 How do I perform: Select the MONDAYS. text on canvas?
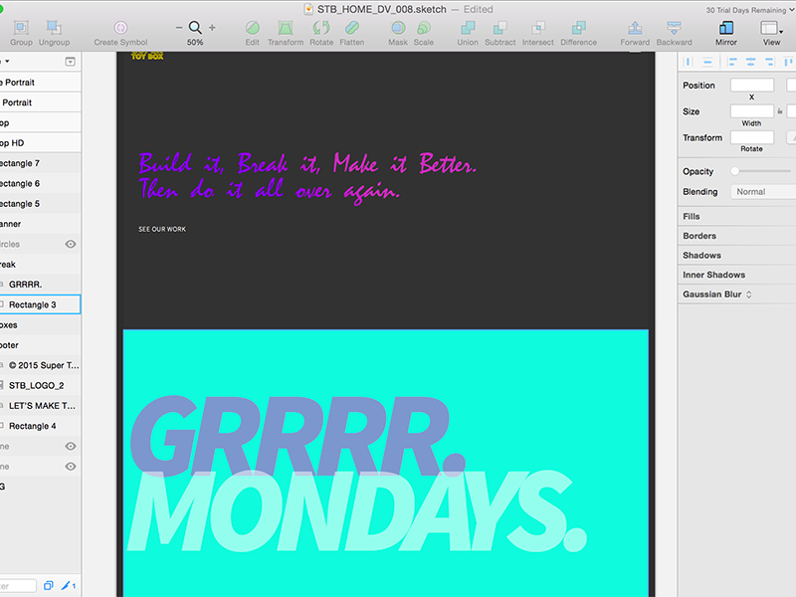coord(357,510)
